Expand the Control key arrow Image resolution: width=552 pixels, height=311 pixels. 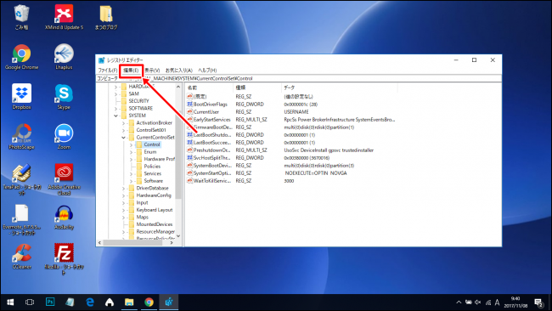(x=131, y=144)
